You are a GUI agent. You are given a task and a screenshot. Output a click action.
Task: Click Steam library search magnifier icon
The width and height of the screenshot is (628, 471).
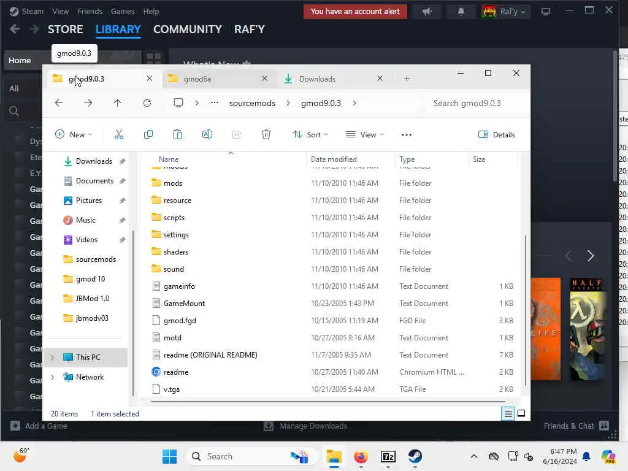pyautogui.click(x=14, y=111)
